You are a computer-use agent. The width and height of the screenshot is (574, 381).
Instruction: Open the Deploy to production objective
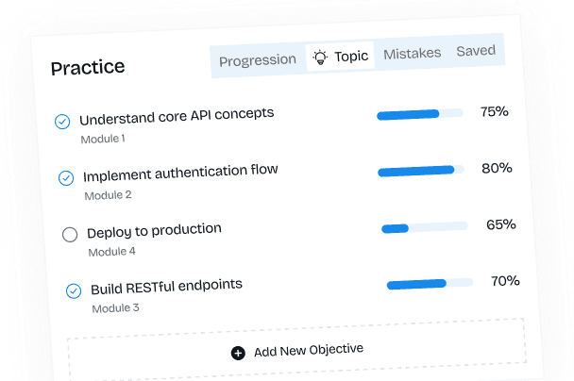(x=154, y=230)
